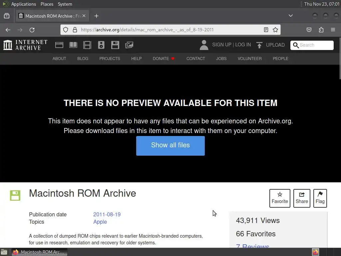Open the PROJECTS nav link
341x256 pixels.
pos(110,59)
